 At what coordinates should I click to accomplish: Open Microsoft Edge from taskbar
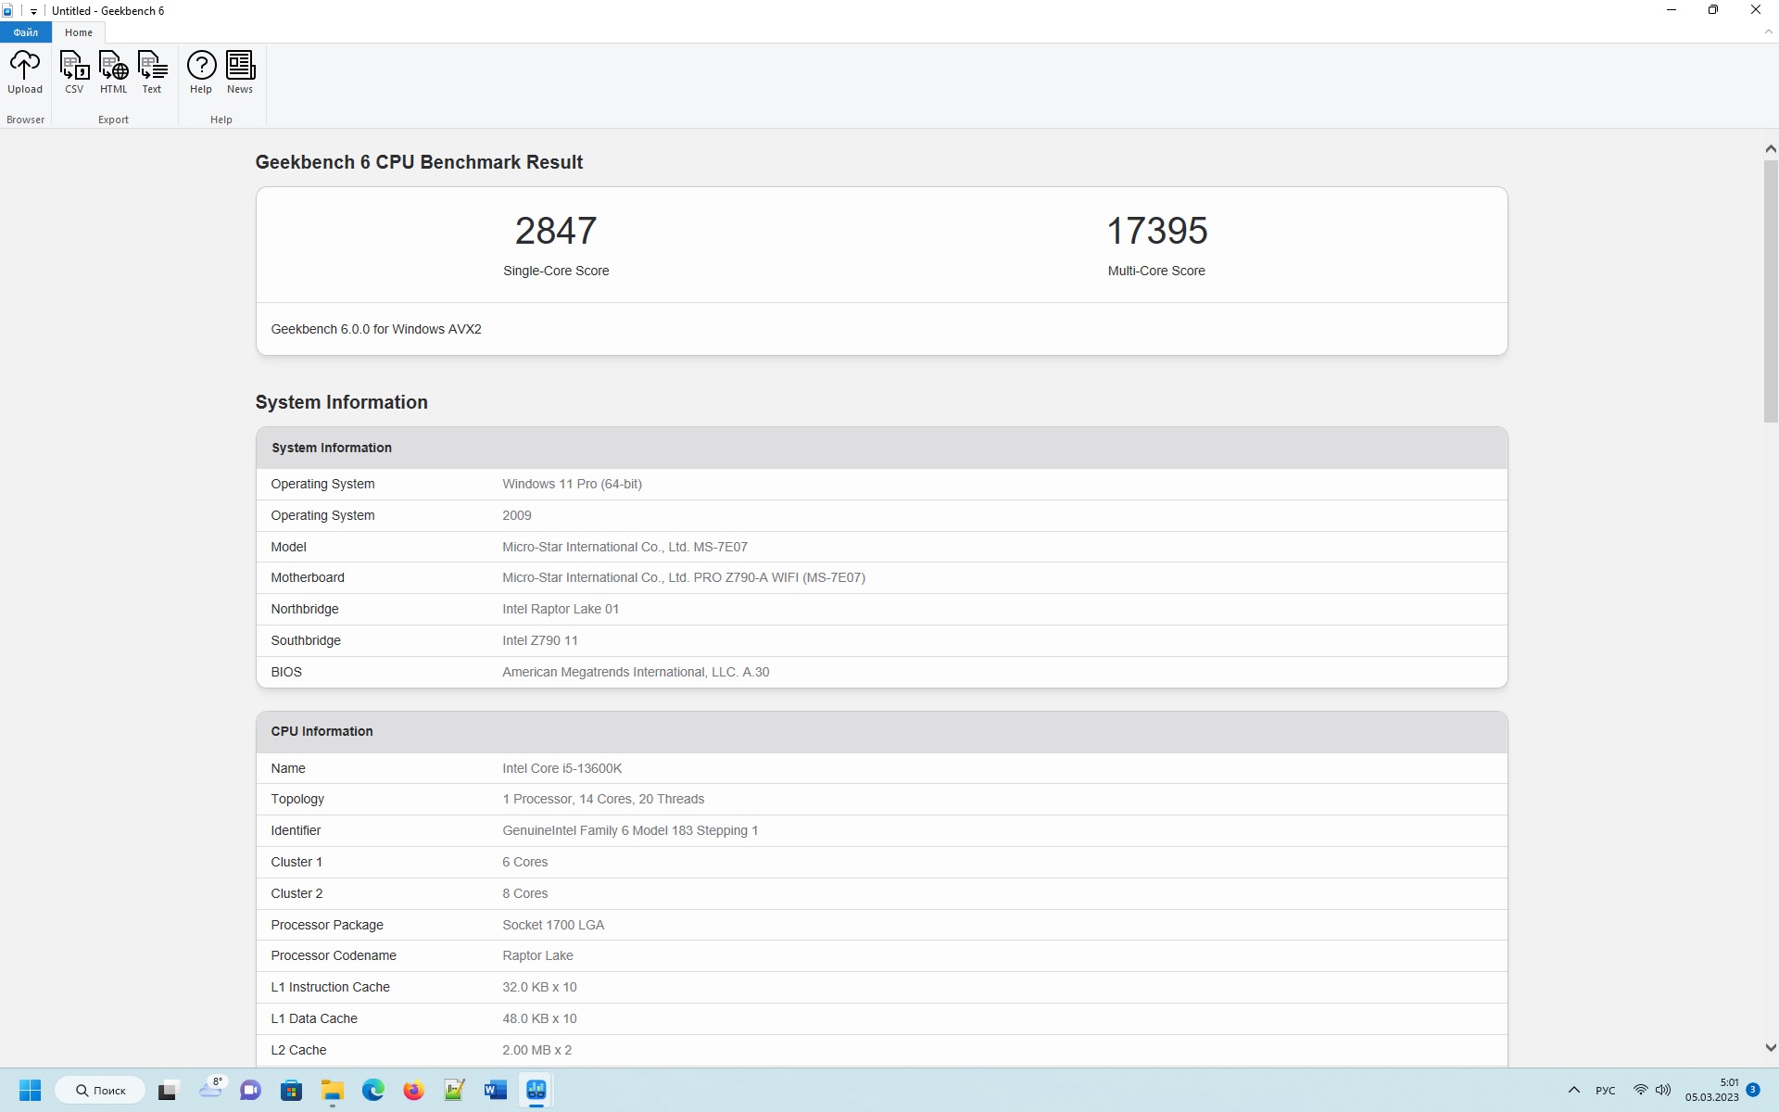(372, 1090)
